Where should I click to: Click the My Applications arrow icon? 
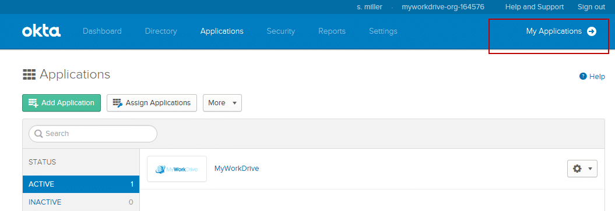point(592,31)
